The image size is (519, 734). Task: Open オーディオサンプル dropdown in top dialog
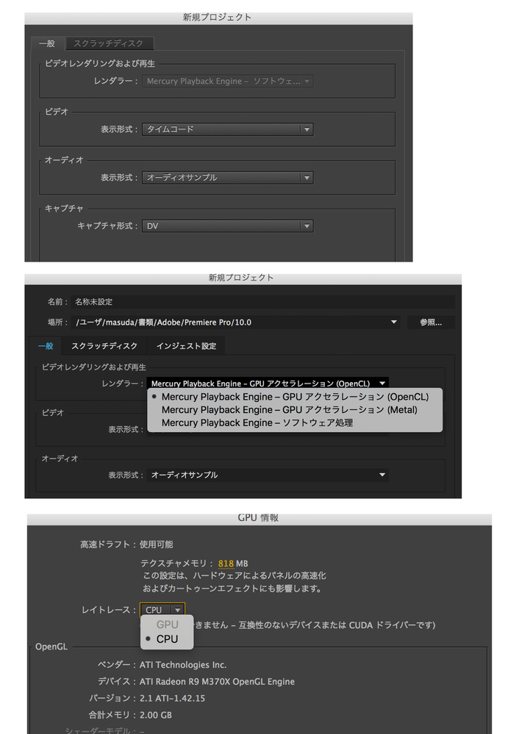point(228,177)
